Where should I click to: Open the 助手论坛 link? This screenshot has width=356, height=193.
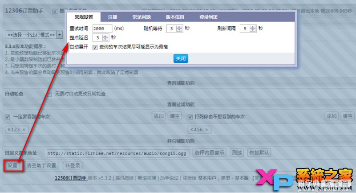[170, 178]
